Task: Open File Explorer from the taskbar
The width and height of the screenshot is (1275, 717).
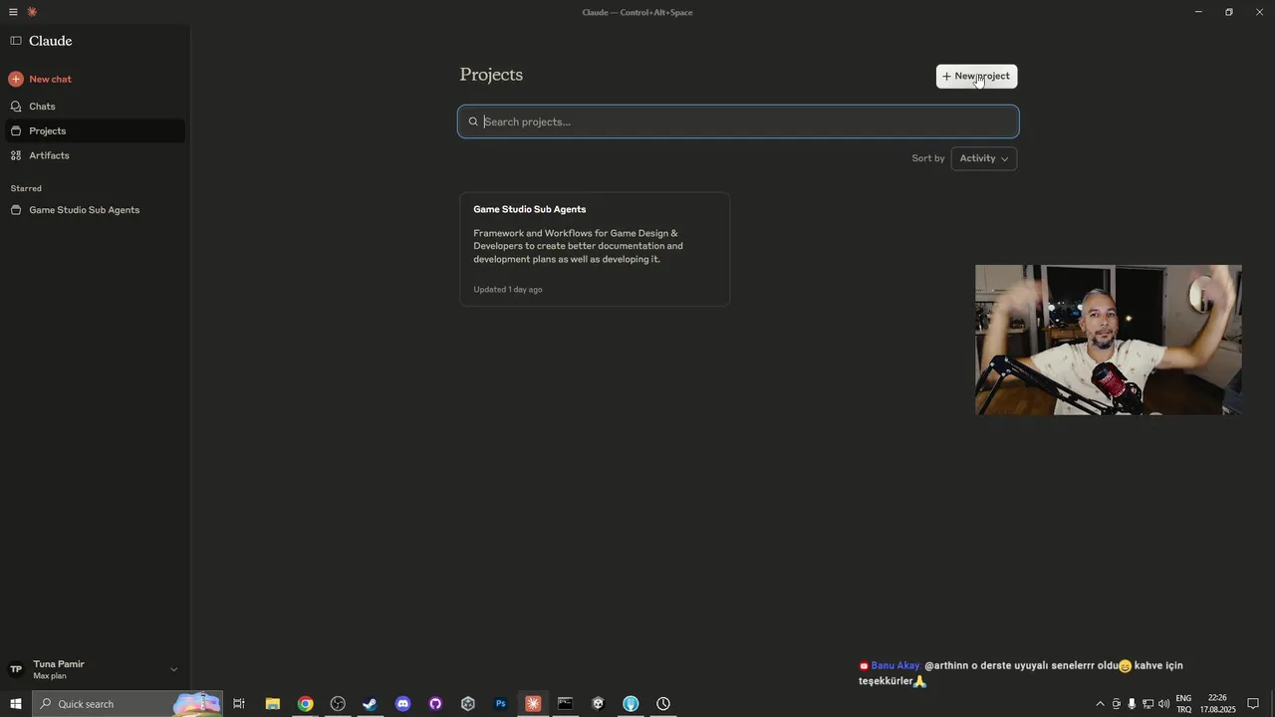Action: [272, 704]
